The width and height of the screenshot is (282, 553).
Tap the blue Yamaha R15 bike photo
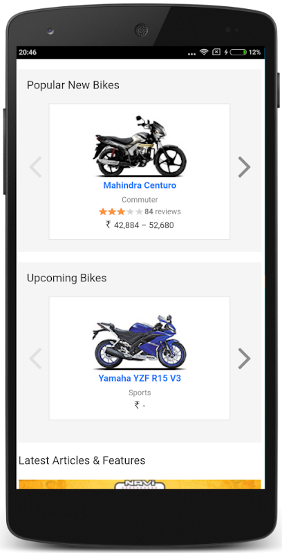point(140,341)
